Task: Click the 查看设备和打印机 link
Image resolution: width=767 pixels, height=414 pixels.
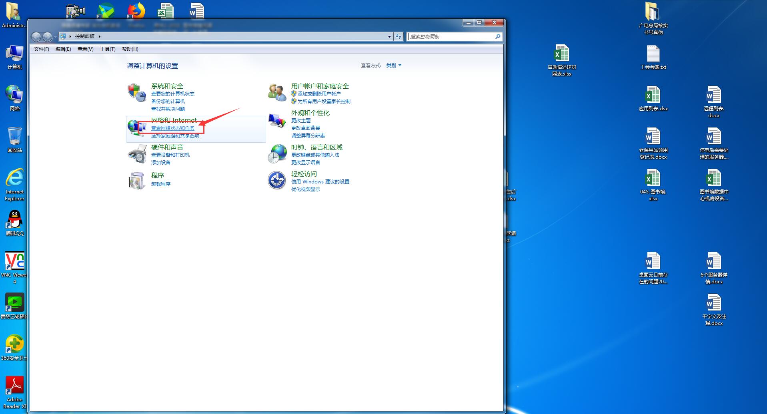Action: [x=170, y=155]
